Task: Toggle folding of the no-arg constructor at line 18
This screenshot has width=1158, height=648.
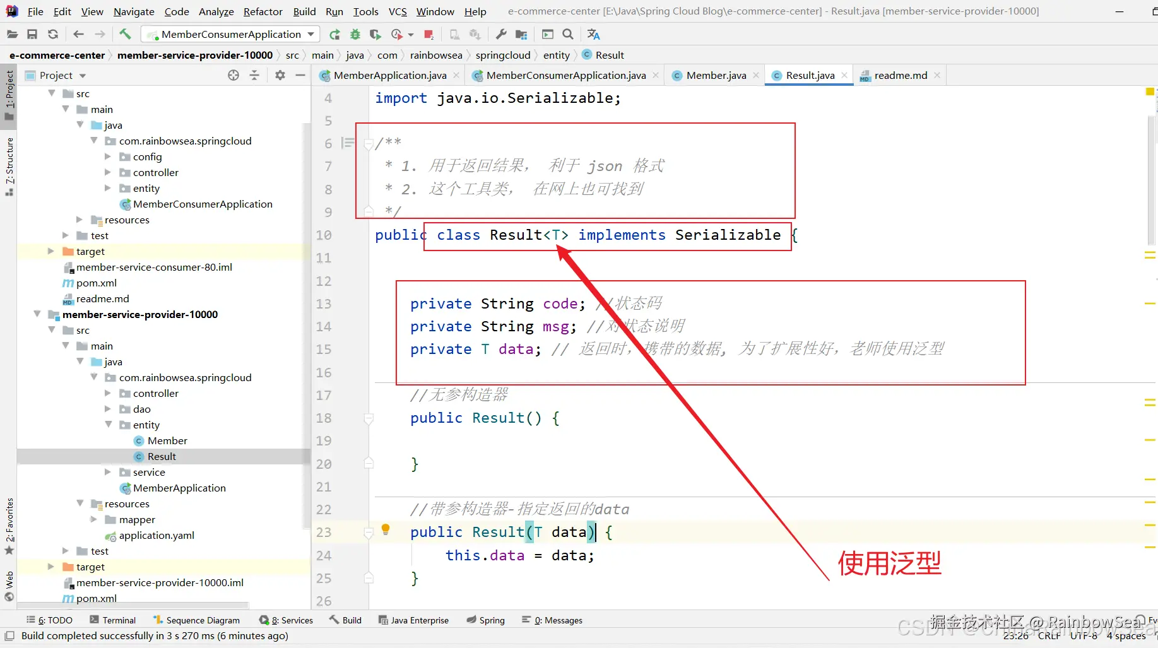Action: tap(369, 418)
